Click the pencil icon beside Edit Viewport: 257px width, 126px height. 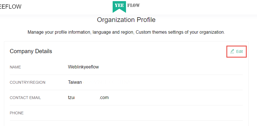(x=232, y=51)
